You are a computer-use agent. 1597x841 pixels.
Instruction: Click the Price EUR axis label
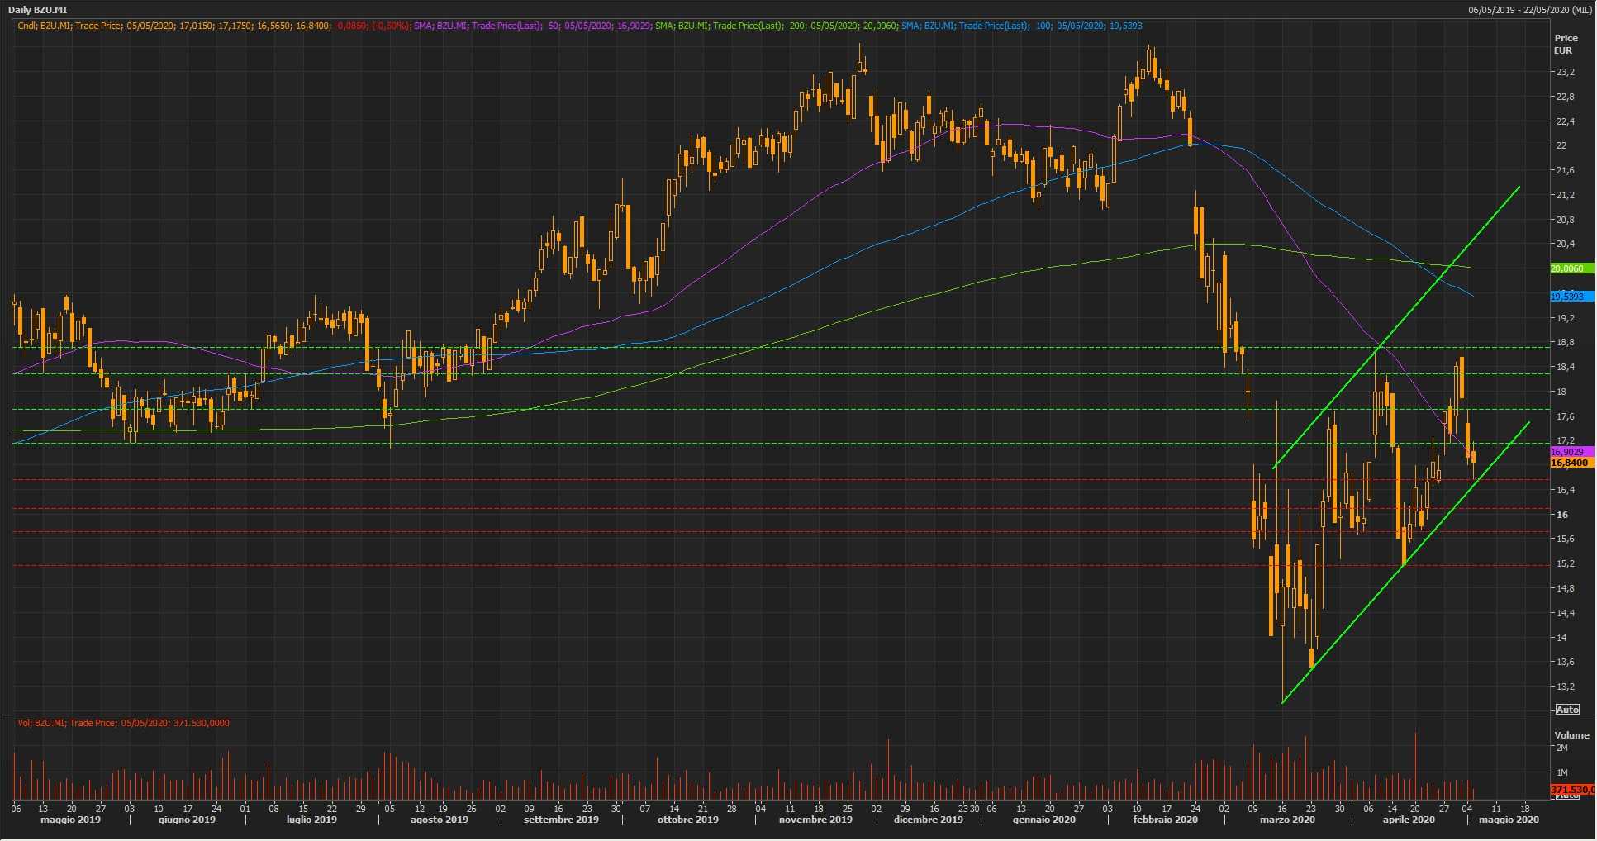[x=1565, y=44]
